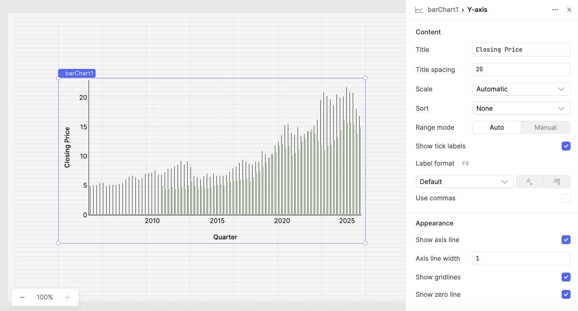Image resolution: width=578 pixels, height=311 pixels.
Task: Click the decrease decimals (.0) icon
Action: [x=529, y=182]
